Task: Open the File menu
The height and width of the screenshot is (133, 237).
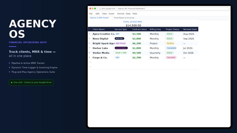Action: click(91, 14)
